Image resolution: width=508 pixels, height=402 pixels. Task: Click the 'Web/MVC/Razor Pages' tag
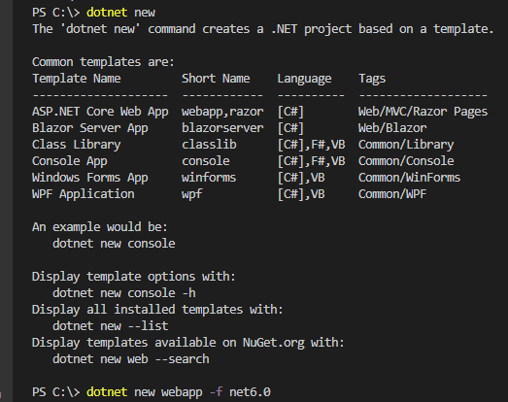(423, 112)
